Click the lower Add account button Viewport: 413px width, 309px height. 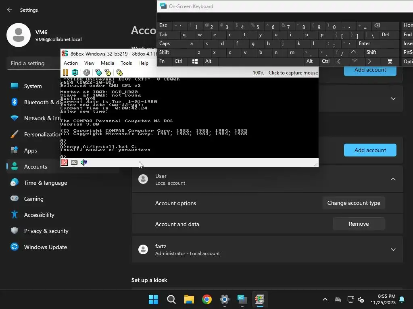[x=370, y=150]
